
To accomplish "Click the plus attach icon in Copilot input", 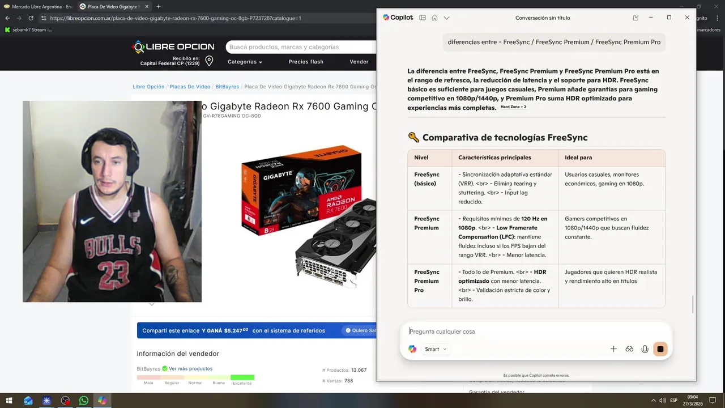I will pos(613,349).
